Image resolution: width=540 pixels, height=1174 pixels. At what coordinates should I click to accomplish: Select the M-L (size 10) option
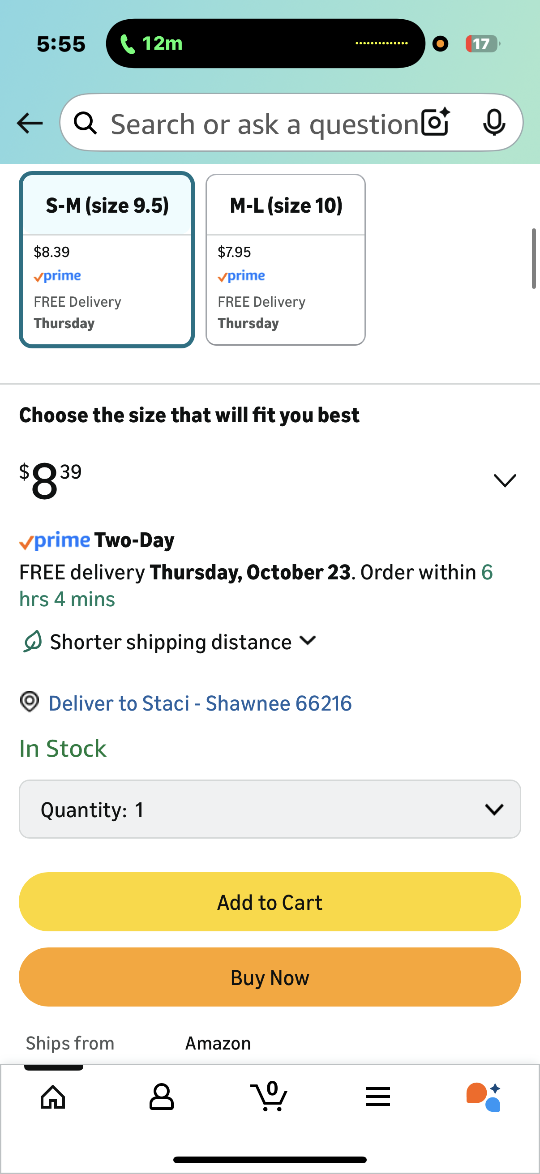285,259
